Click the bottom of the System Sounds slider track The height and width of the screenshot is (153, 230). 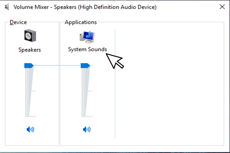click(x=84, y=115)
